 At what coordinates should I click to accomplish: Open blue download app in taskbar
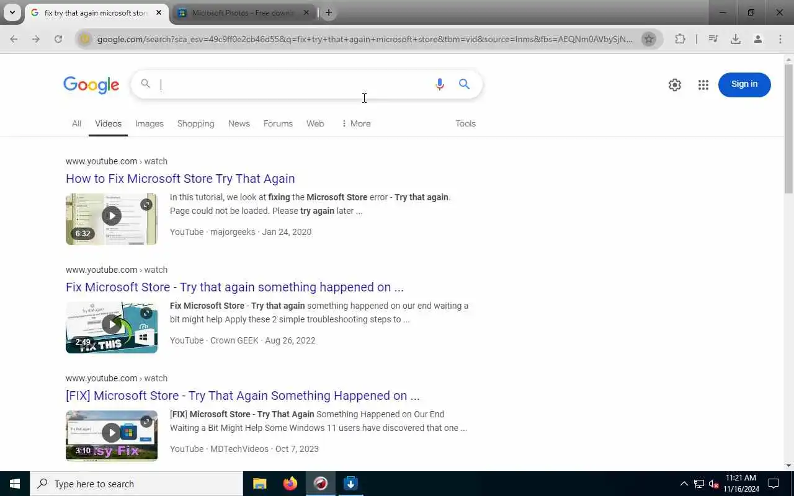[350, 484]
